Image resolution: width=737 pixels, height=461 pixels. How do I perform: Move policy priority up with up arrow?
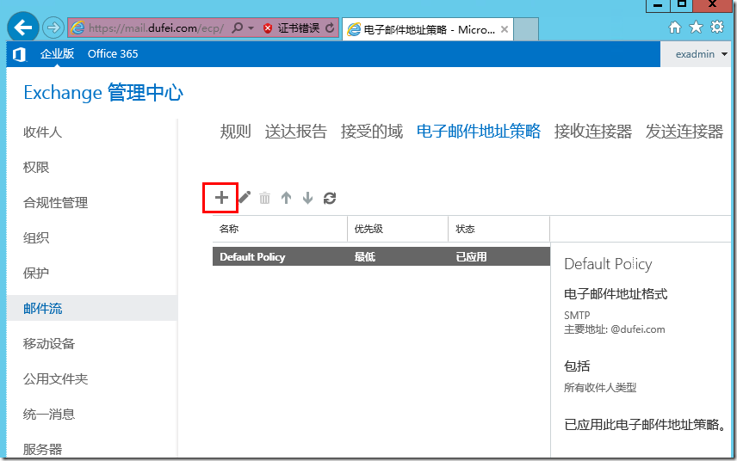286,198
